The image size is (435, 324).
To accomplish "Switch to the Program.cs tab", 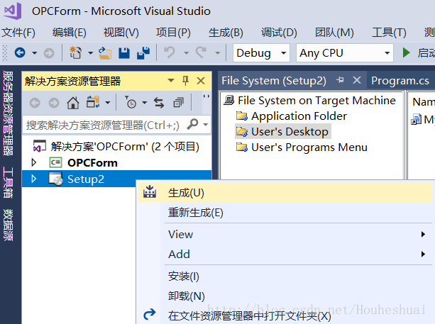I will [400, 81].
